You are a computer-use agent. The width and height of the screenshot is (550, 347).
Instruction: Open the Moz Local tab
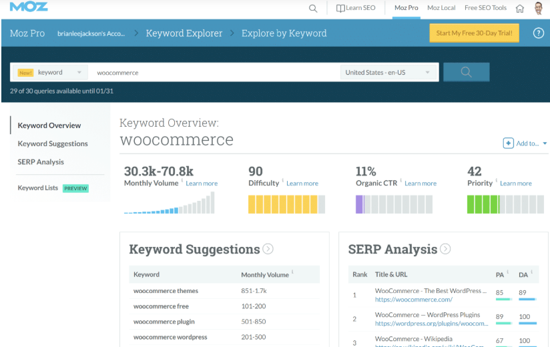[x=441, y=8]
